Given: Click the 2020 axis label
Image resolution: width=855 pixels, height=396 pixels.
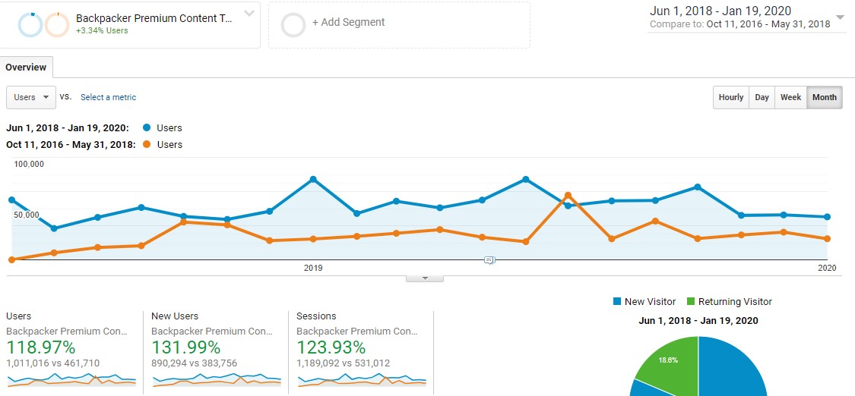Looking at the screenshot, I should pos(827,268).
